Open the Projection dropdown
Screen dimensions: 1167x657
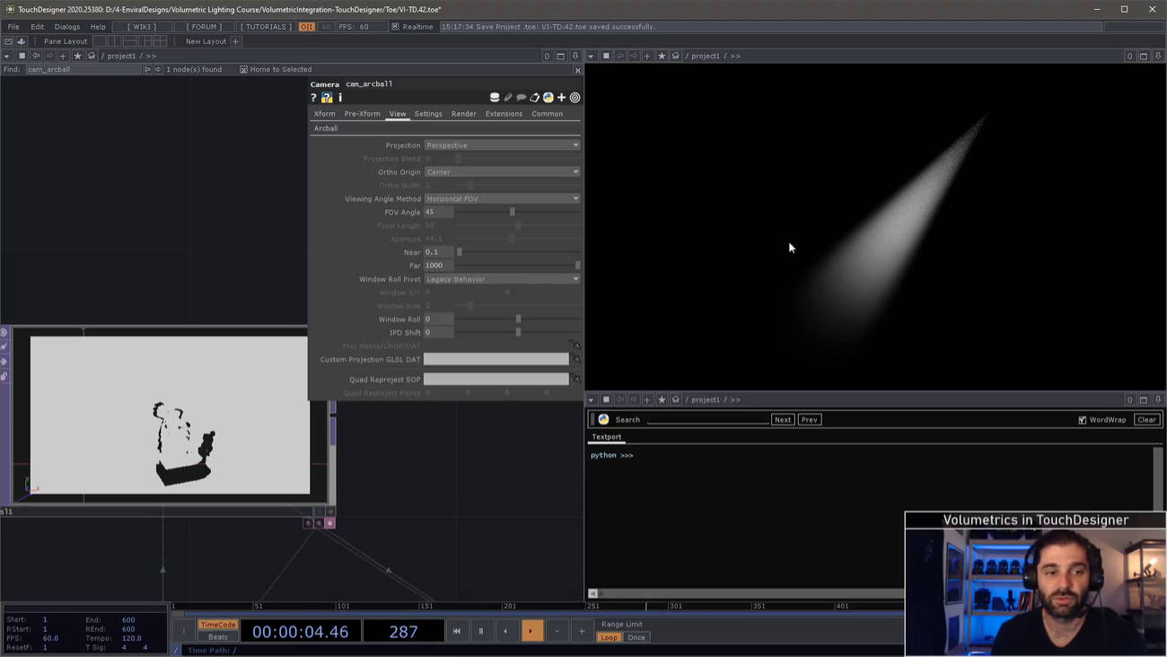pyautogui.click(x=502, y=145)
